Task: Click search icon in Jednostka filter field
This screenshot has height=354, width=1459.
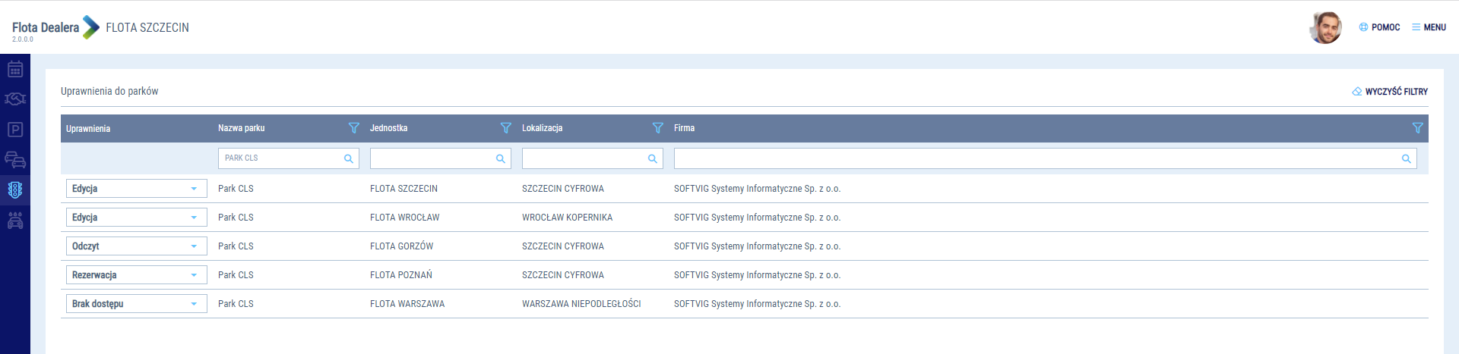Action: click(500, 158)
